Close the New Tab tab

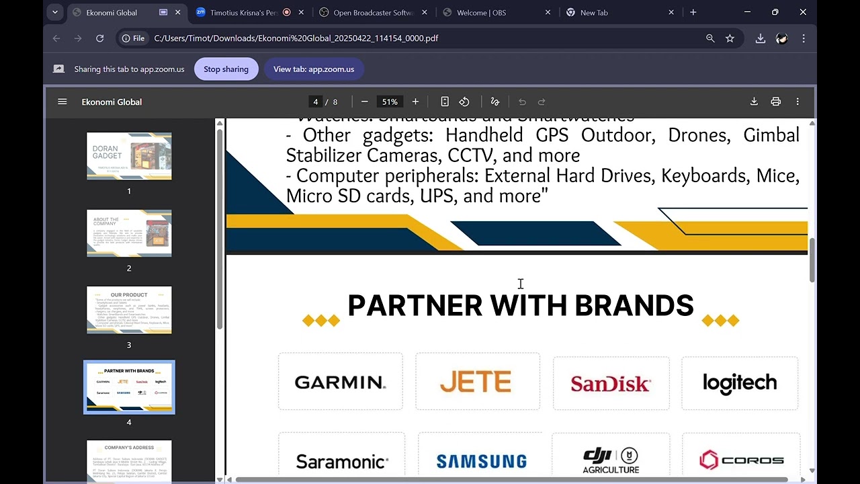click(671, 13)
